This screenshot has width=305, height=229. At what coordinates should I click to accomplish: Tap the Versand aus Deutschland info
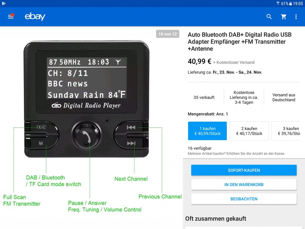pos(284,97)
